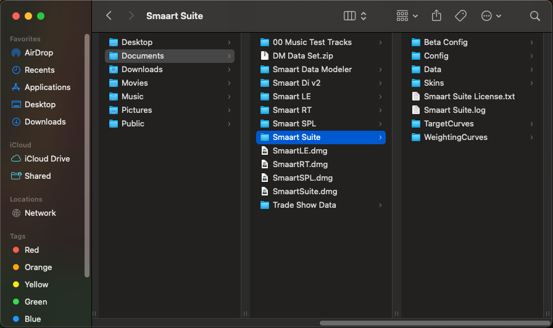Click the sidebar vertical scrollbar
Screen dimensions: 553x328
click(87, 155)
